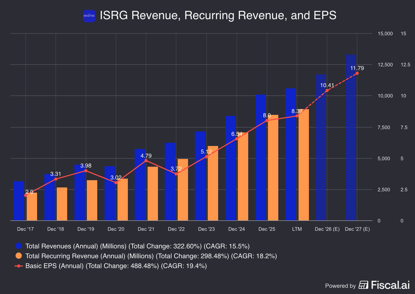Click the Dec '20 x-axis label
The image size is (415, 294).
pos(116,229)
